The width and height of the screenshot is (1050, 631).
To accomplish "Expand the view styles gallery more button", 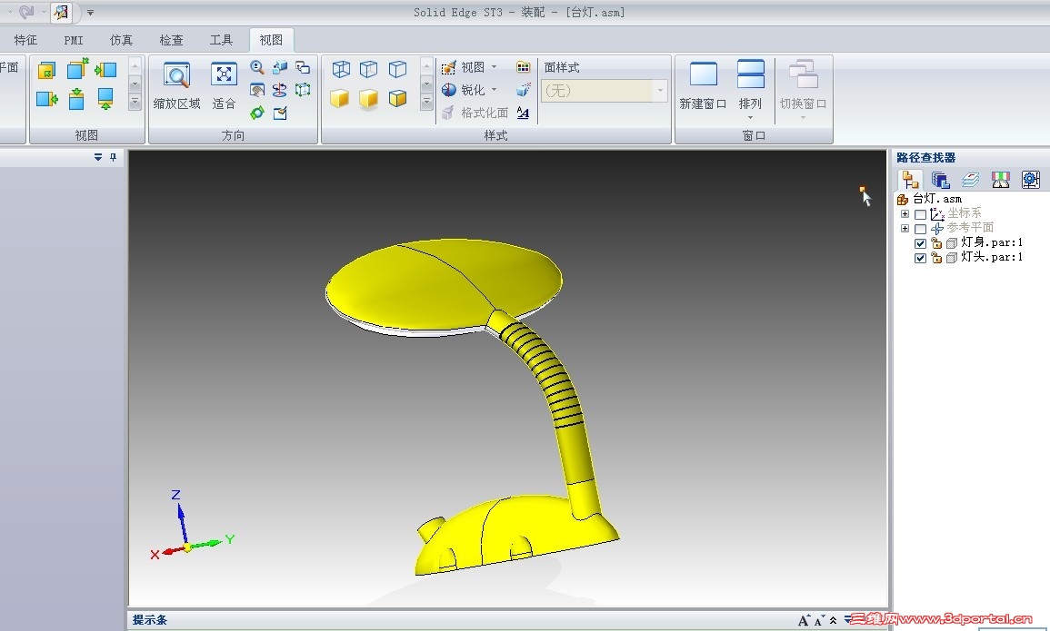I will pos(426,103).
